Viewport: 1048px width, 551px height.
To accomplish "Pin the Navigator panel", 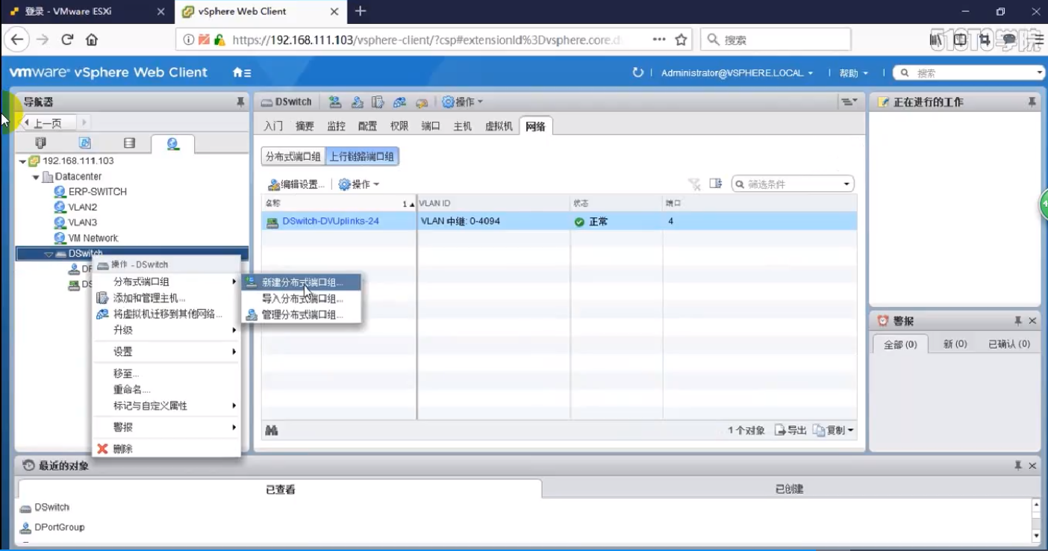I will point(240,102).
